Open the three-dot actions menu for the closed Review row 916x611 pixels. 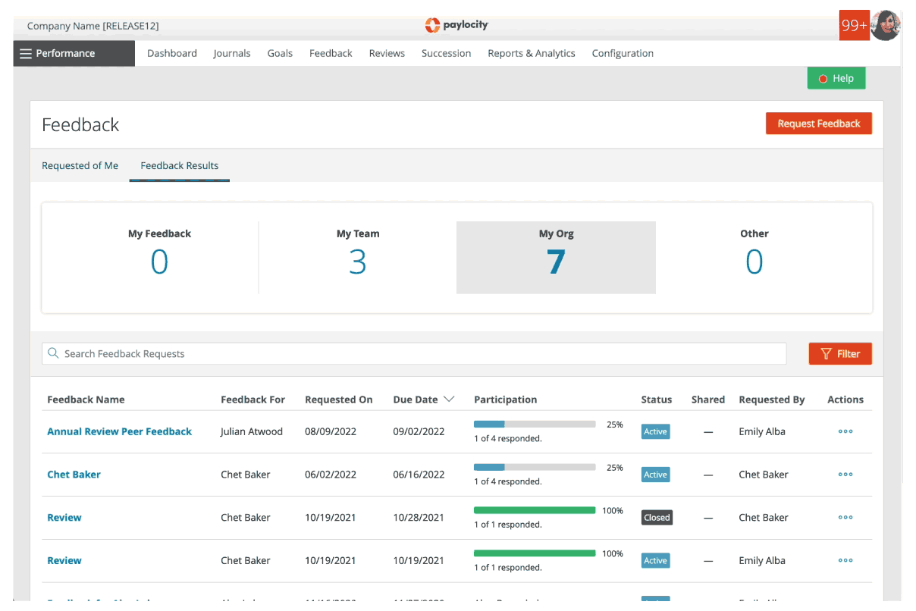(845, 518)
